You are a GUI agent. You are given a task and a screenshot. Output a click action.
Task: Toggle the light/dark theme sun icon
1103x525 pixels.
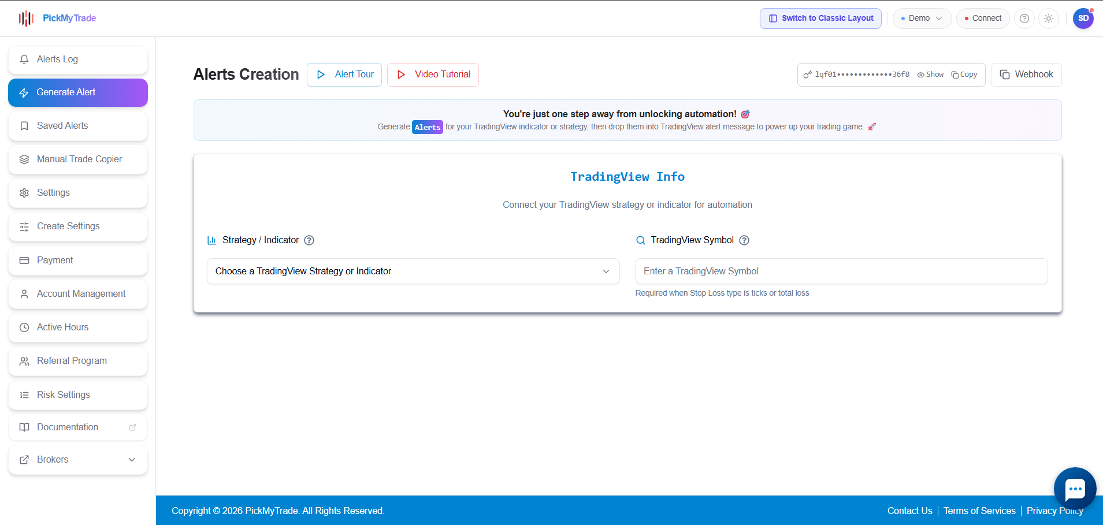[1049, 18]
